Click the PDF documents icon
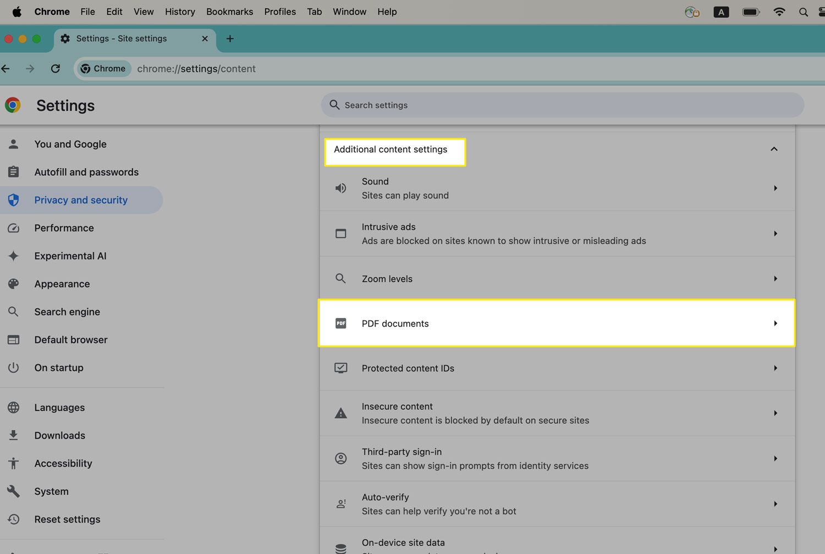825x554 pixels. [341, 323]
